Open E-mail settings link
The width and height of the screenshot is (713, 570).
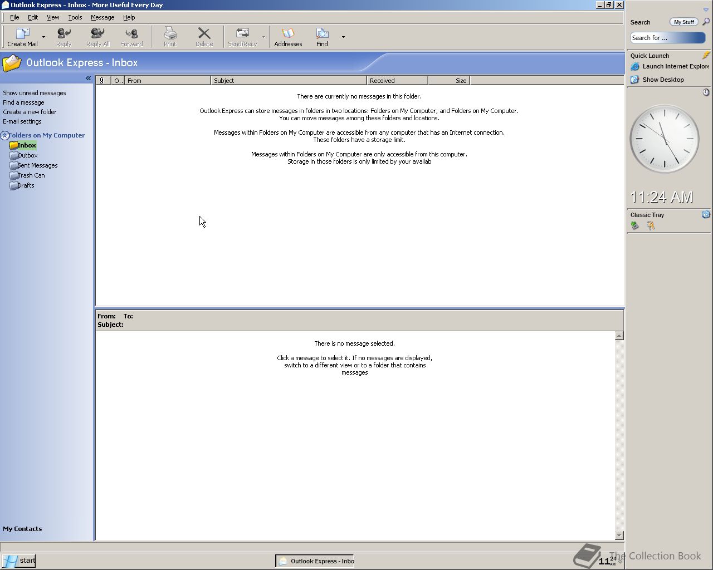pyautogui.click(x=22, y=121)
